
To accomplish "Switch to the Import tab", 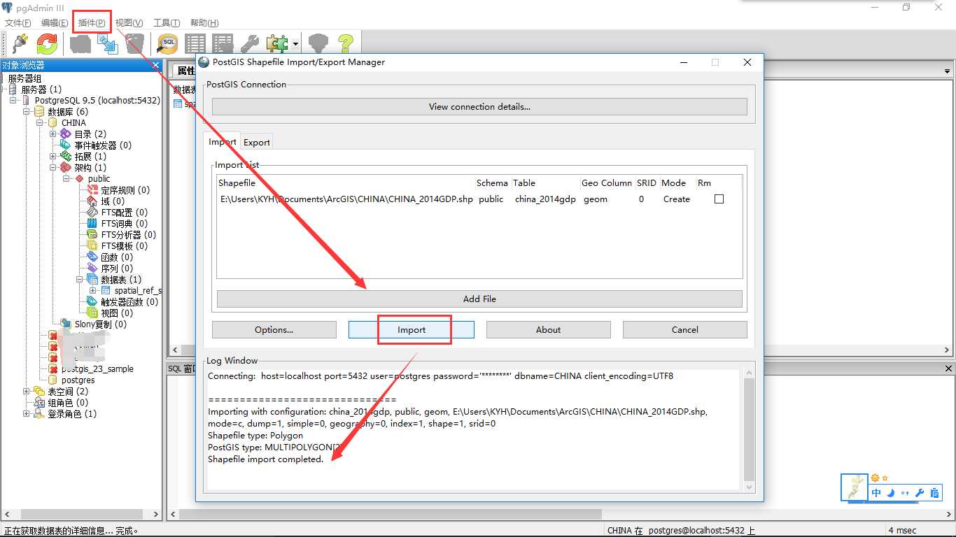I will click(222, 141).
